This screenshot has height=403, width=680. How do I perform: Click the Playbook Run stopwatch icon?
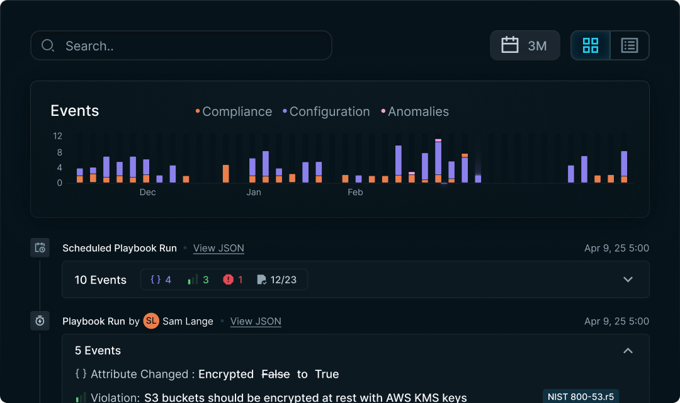40,321
